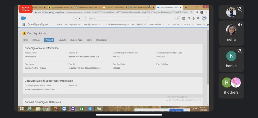
Task: Open the Salesforce Help question mark
Action: coord(189,18)
